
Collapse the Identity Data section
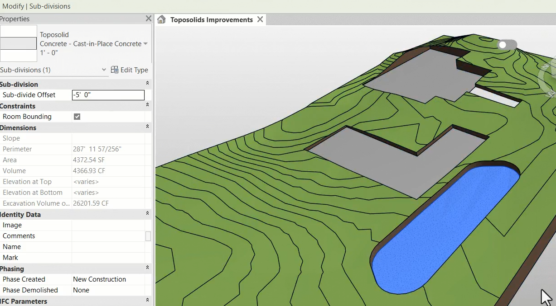pos(147,214)
